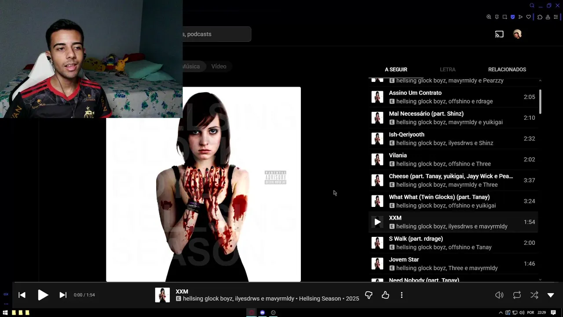Switch to the LETRA tab
This screenshot has width=563, height=317.
pyautogui.click(x=447, y=70)
